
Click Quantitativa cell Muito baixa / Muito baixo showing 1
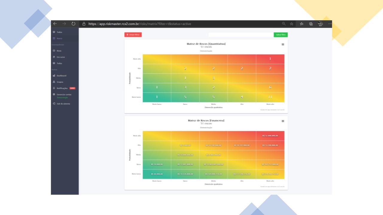pyautogui.click(x=157, y=97)
